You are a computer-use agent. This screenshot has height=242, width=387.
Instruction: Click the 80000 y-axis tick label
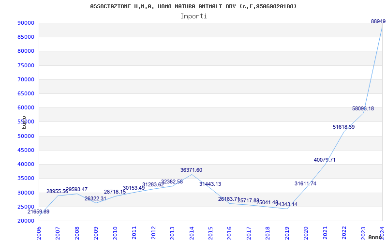(x=26, y=51)
